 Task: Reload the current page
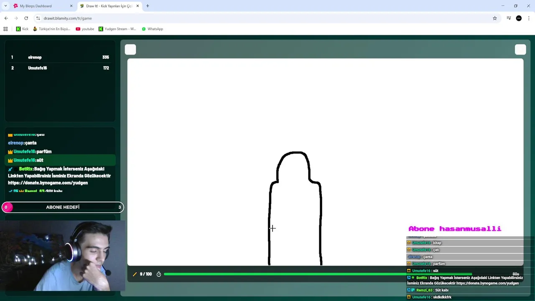click(x=26, y=18)
